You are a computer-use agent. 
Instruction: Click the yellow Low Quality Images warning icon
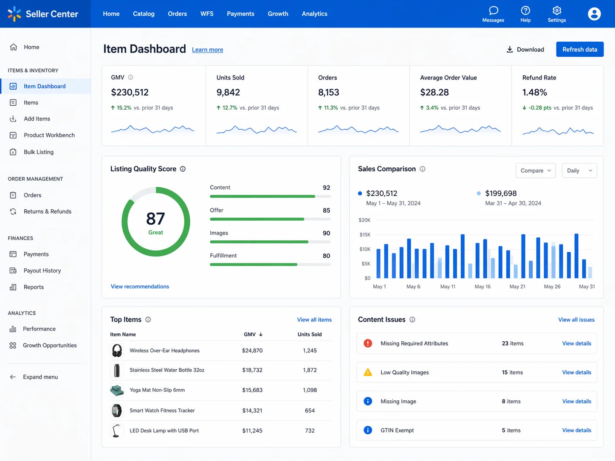pyautogui.click(x=368, y=372)
